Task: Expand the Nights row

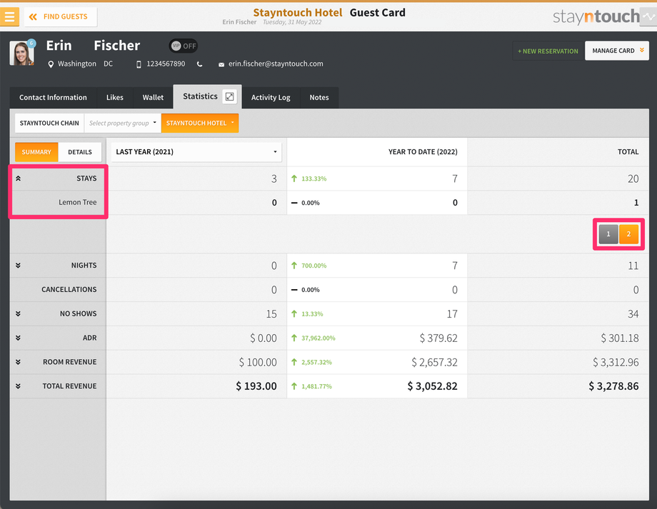Action: (x=18, y=266)
